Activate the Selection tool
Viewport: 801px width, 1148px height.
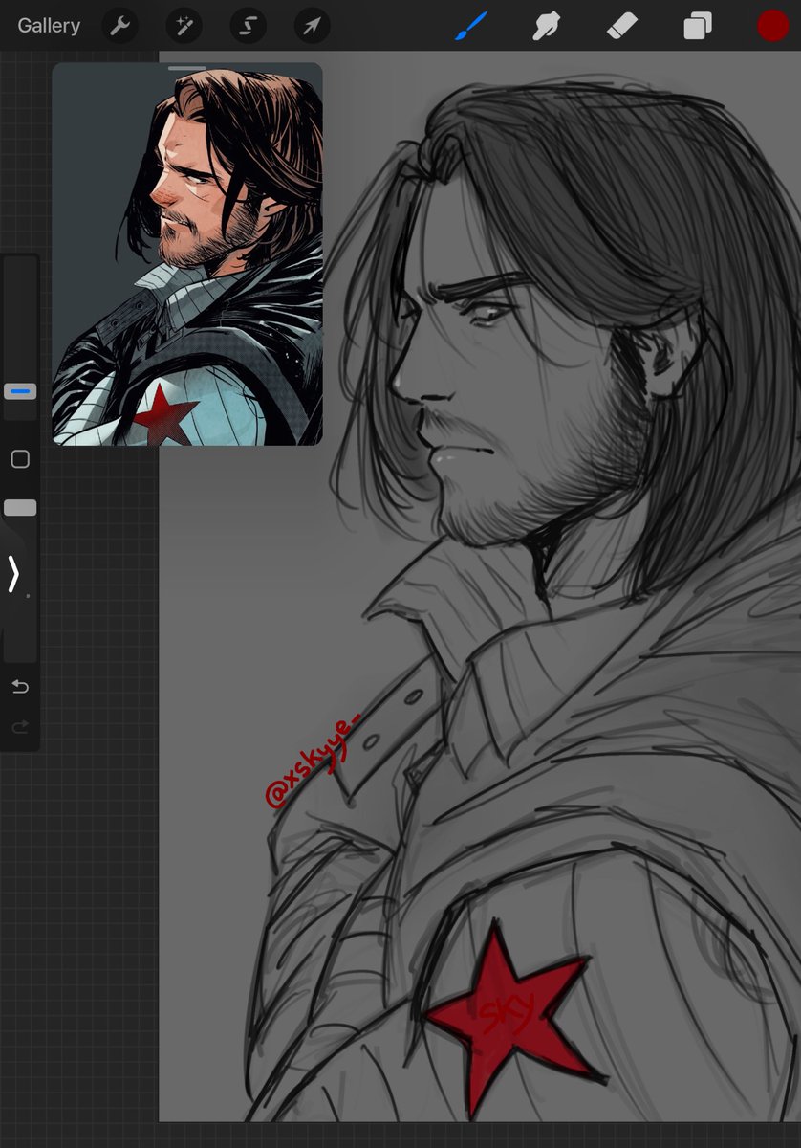pyautogui.click(x=247, y=25)
